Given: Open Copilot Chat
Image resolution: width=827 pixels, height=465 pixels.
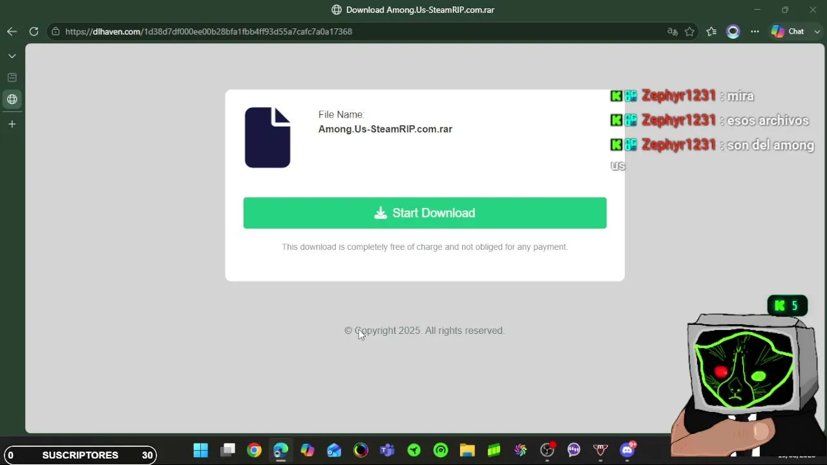Looking at the screenshot, I should tap(788, 32).
